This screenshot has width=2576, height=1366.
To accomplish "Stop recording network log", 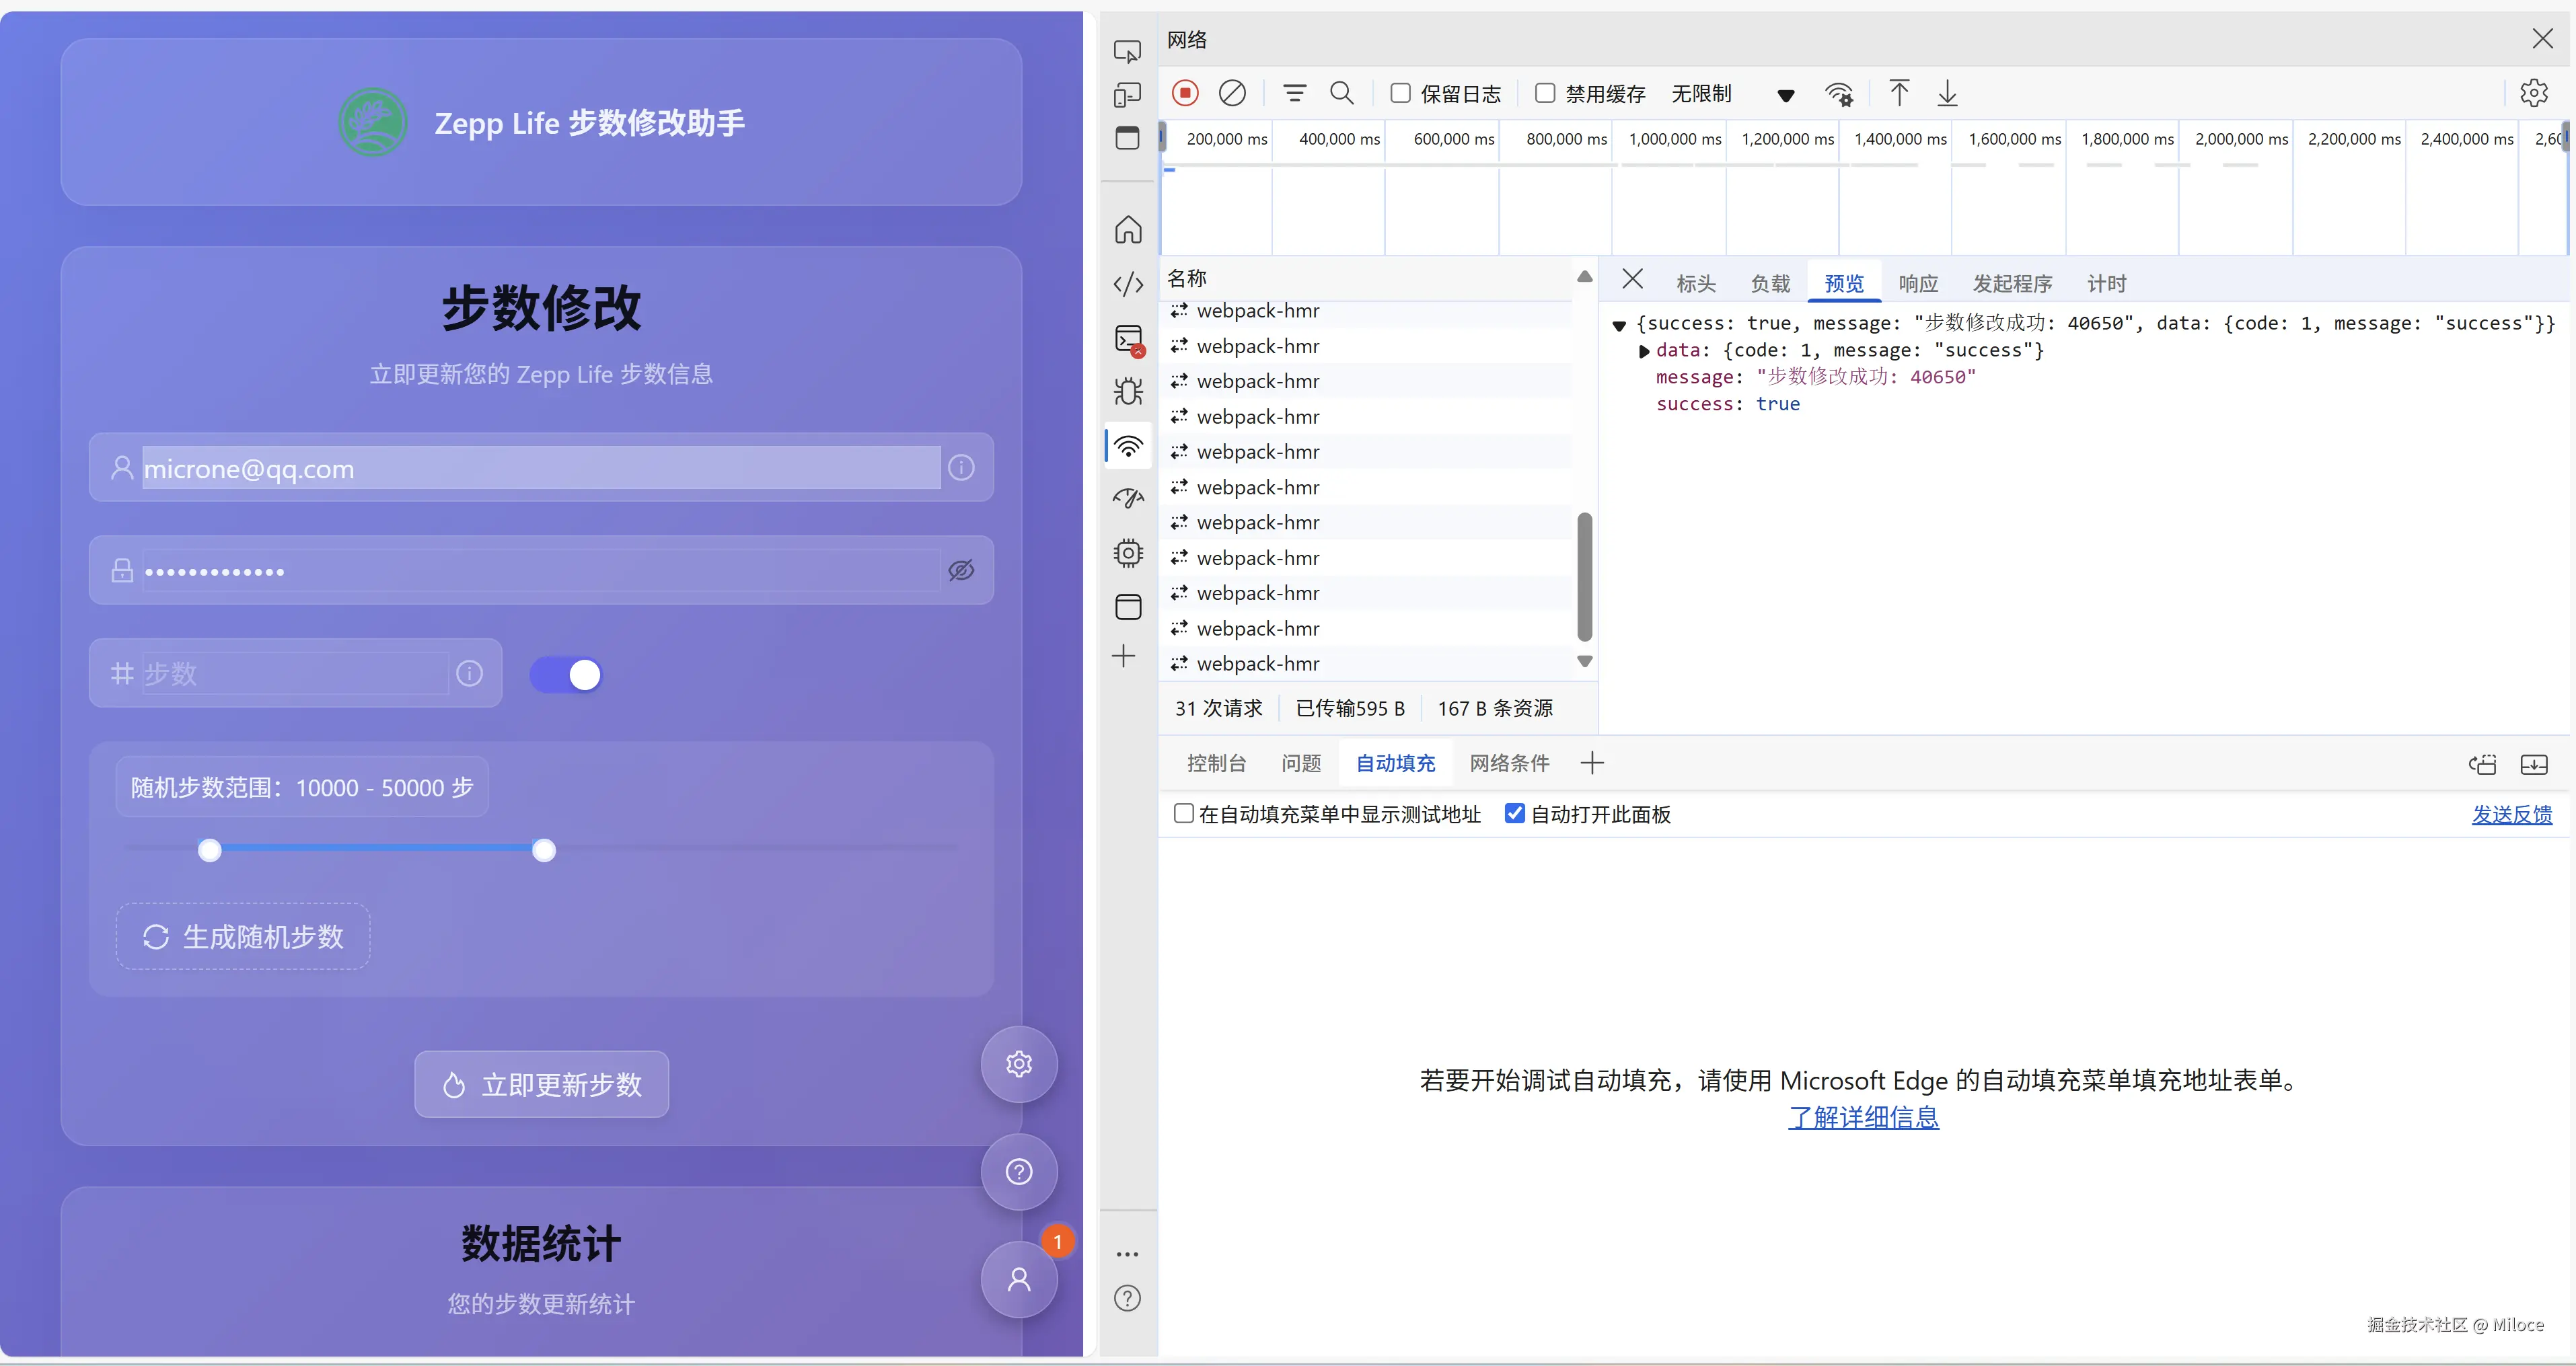I will pyautogui.click(x=1185, y=93).
